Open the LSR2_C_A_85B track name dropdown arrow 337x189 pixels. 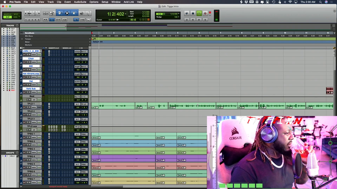pos(41,51)
